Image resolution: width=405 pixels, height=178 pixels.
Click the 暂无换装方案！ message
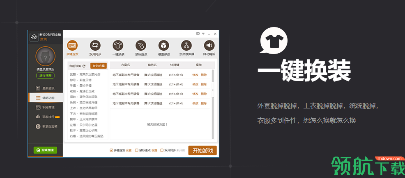pyautogui.click(x=158, y=124)
